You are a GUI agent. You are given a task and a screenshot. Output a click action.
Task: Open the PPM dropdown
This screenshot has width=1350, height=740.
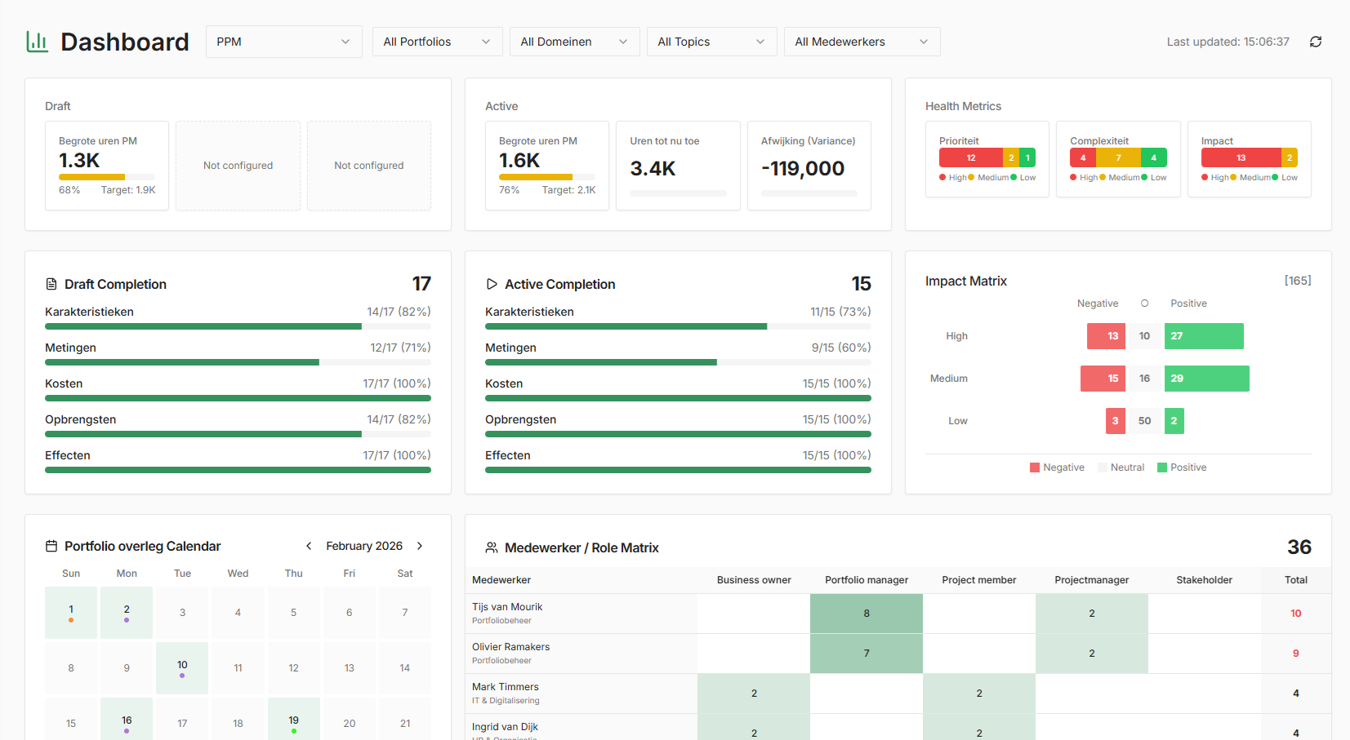(283, 41)
